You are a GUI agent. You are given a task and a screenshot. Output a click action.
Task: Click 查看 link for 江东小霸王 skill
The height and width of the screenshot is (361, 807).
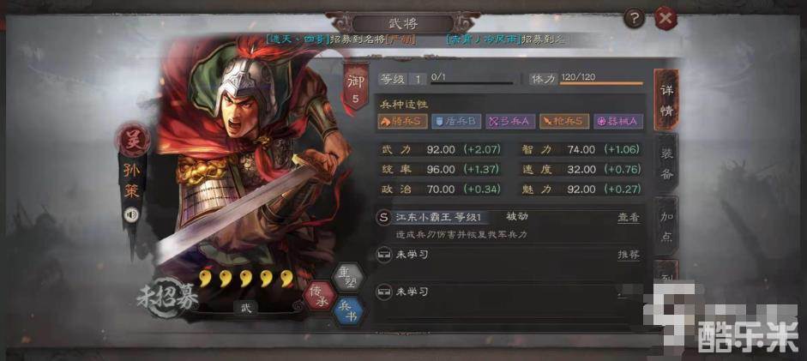[x=629, y=218]
